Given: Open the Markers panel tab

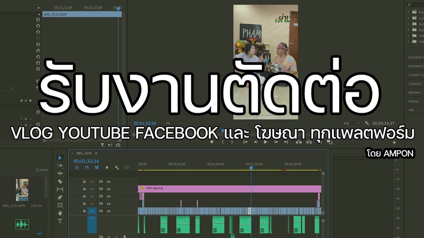Looking at the screenshot, I should [415, 92].
